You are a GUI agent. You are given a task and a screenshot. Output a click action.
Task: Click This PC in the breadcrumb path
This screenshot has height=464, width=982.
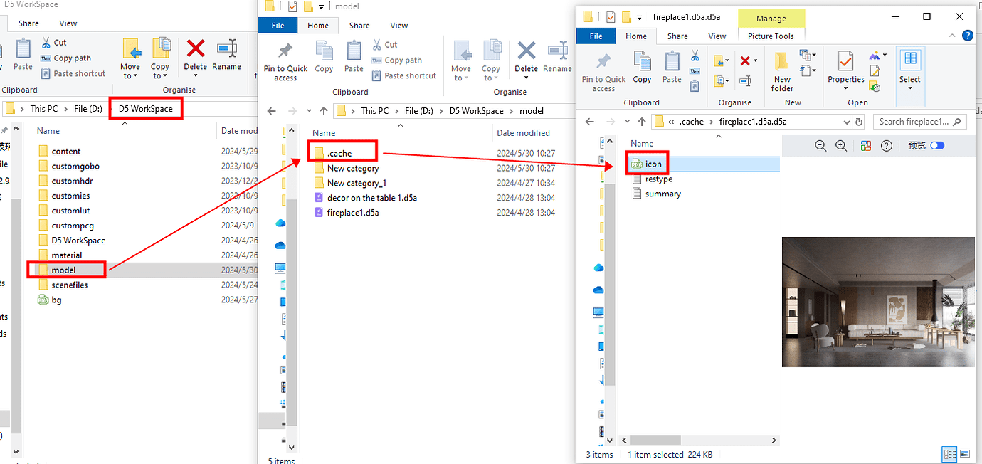(374, 110)
